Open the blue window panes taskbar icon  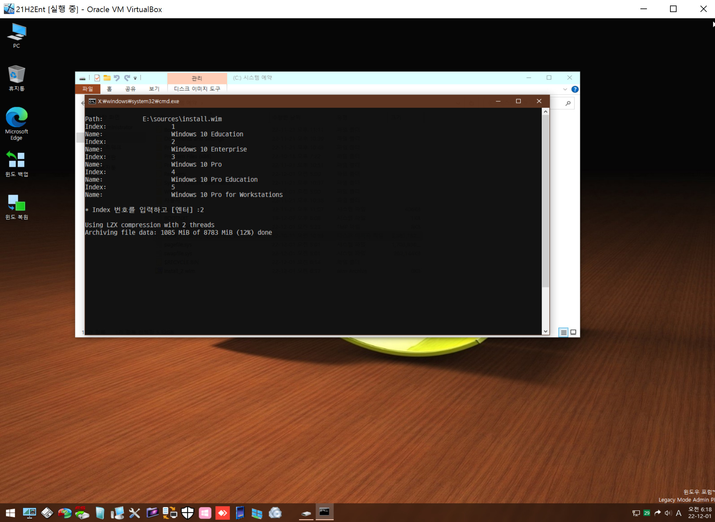[257, 513]
